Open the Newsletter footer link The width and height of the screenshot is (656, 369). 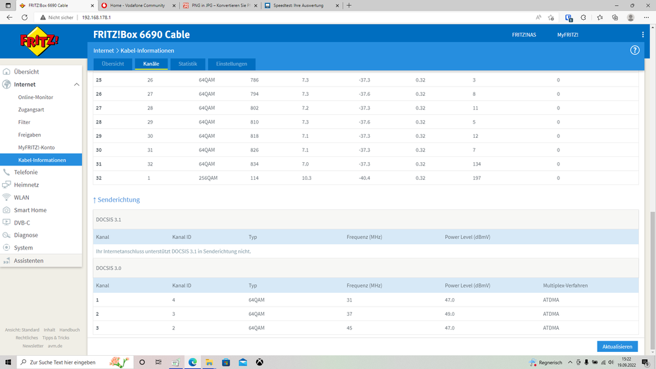(x=33, y=346)
